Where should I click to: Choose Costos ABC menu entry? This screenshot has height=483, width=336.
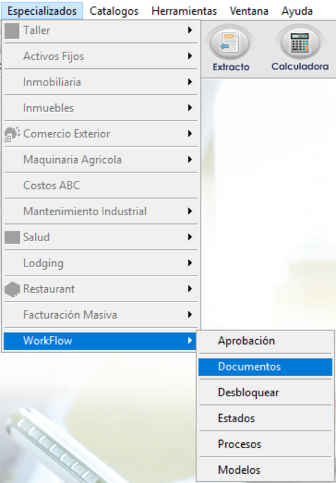tap(101, 185)
